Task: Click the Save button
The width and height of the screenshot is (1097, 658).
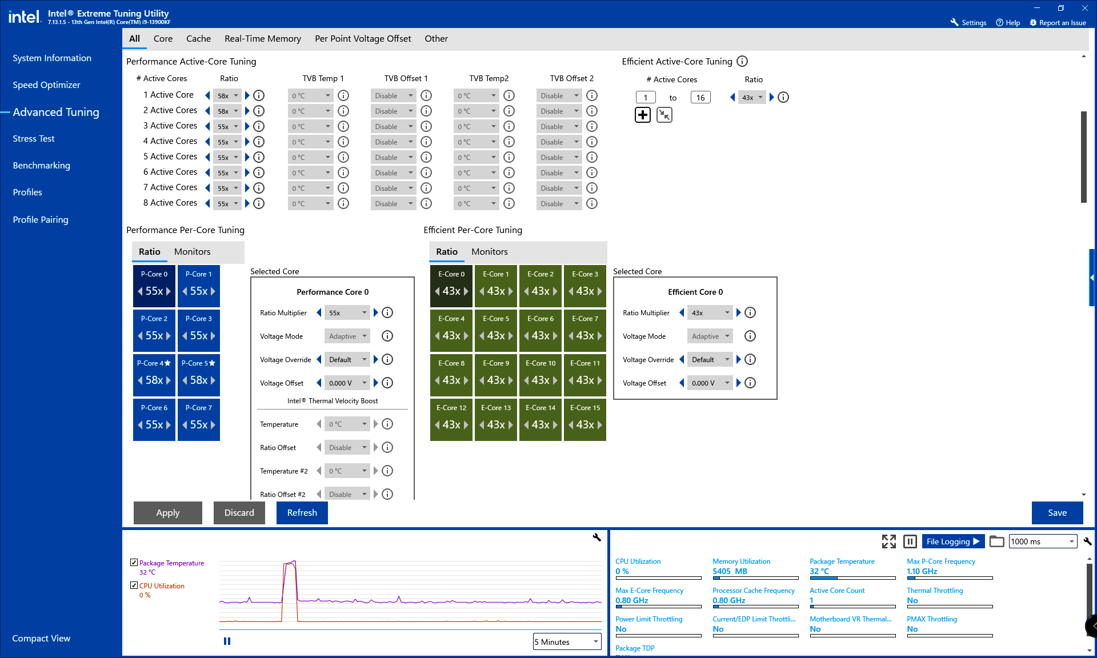Action: [x=1058, y=512]
